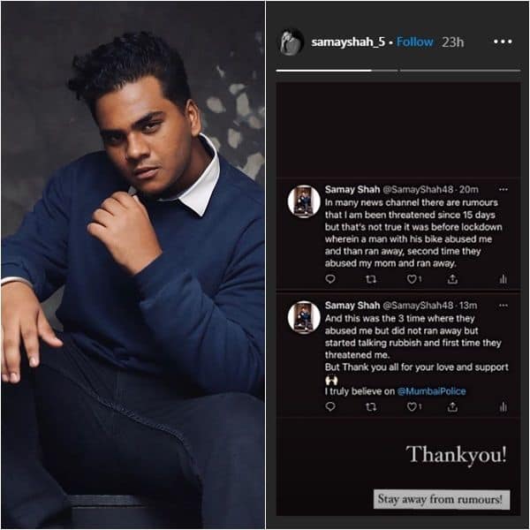View analytics of the first tweet
The height and width of the screenshot is (530, 530).
(503, 279)
